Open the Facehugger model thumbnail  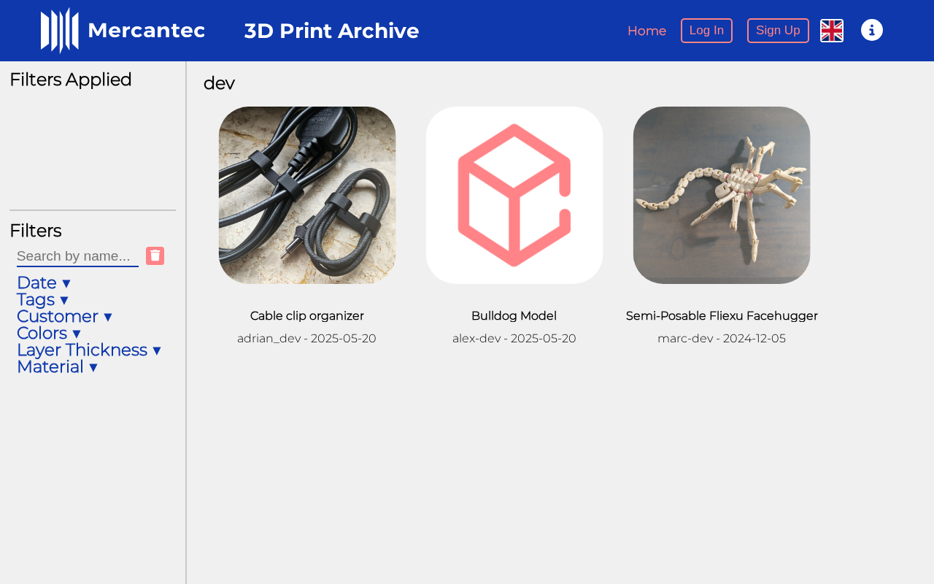[x=722, y=195]
